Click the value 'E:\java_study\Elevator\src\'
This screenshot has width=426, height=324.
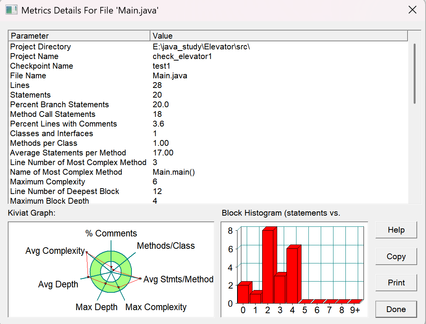(201, 47)
